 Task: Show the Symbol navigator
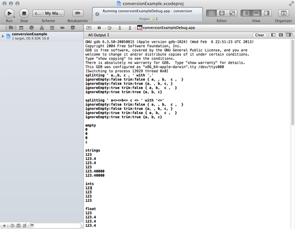click(x=21, y=28)
